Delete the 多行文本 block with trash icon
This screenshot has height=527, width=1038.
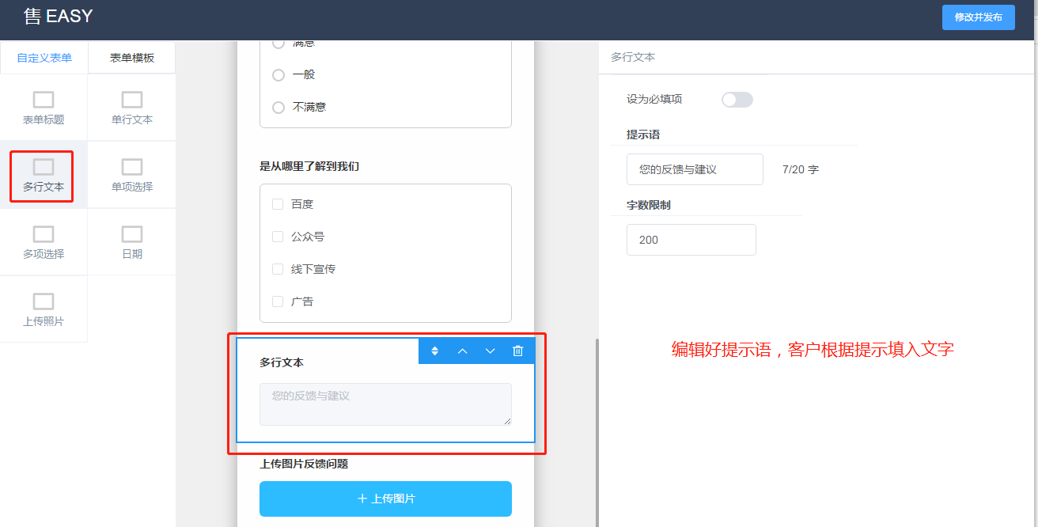(x=518, y=351)
